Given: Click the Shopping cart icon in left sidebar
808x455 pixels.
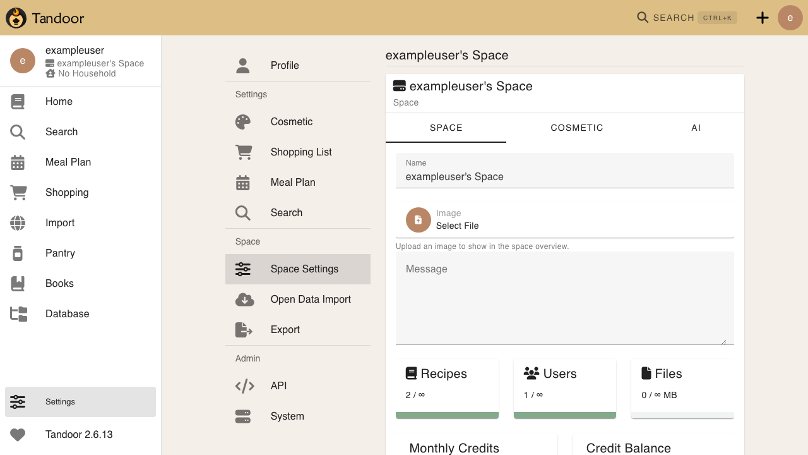Looking at the screenshot, I should click(18, 193).
